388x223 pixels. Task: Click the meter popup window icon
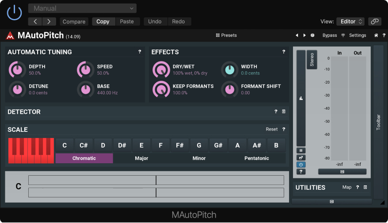(x=301, y=158)
